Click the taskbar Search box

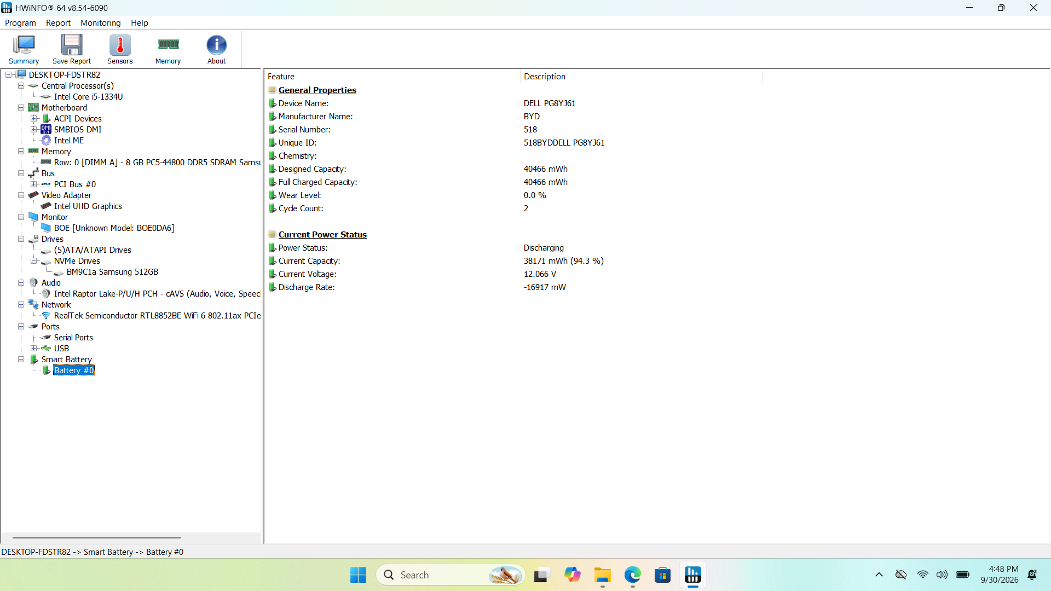[x=450, y=575]
